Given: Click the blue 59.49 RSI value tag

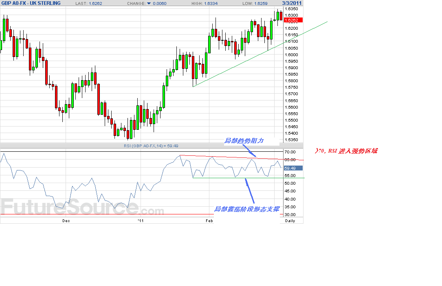Looking at the screenshot, I should tap(293, 168).
